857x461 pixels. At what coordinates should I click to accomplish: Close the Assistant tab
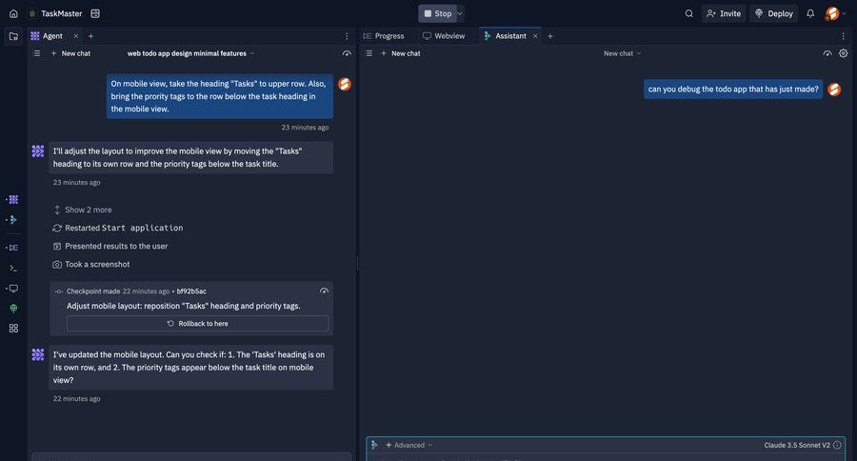(x=535, y=36)
